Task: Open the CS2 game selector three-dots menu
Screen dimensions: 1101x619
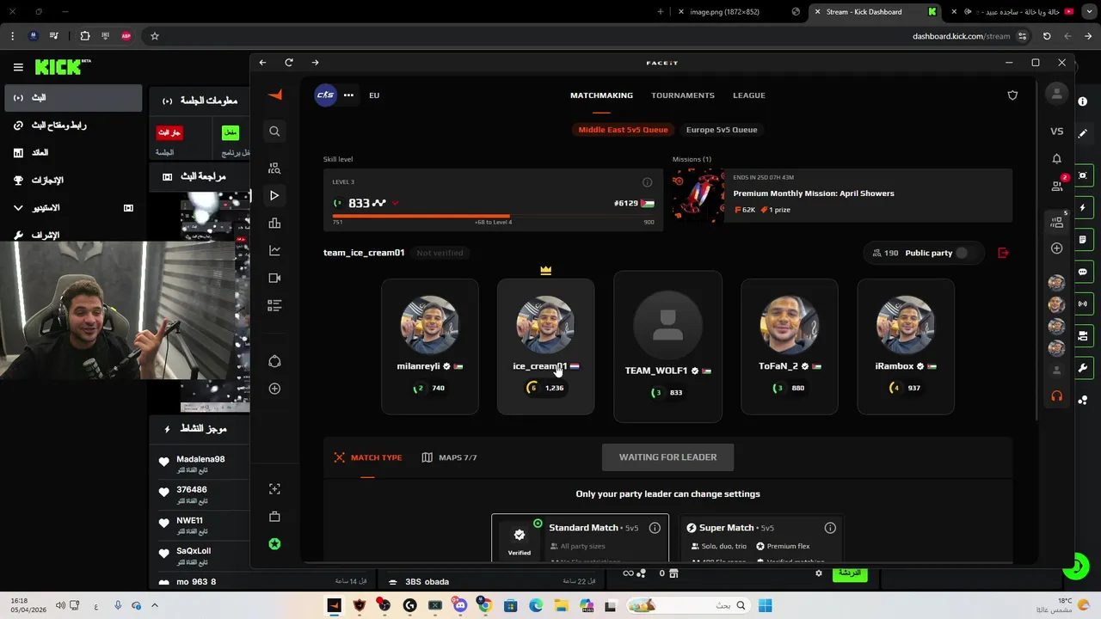Action: pos(348,95)
